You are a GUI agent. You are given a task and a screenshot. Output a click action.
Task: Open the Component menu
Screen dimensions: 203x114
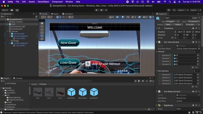click(57, 2)
